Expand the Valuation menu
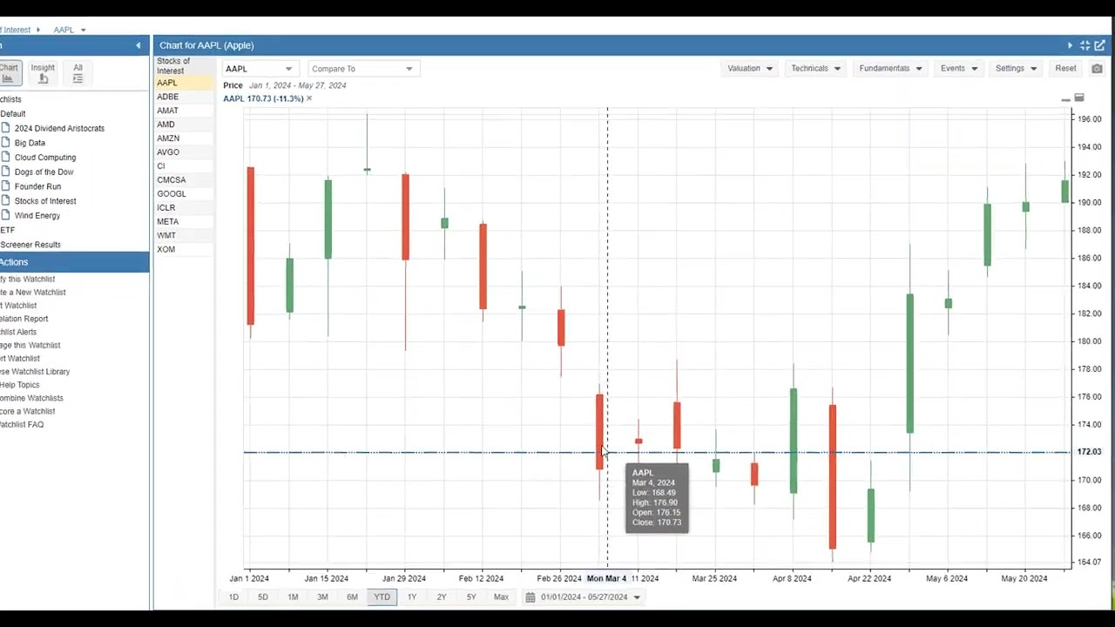Screen dimensions: 1115x627 pyautogui.click(x=750, y=68)
